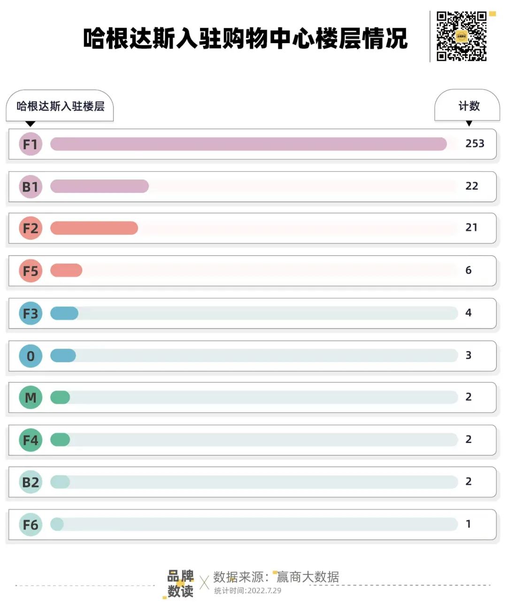Viewport: 507px width, 612px height.
Task: Click the black arrow under 哈根达斯入驻楼层
Action: click(31, 124)
